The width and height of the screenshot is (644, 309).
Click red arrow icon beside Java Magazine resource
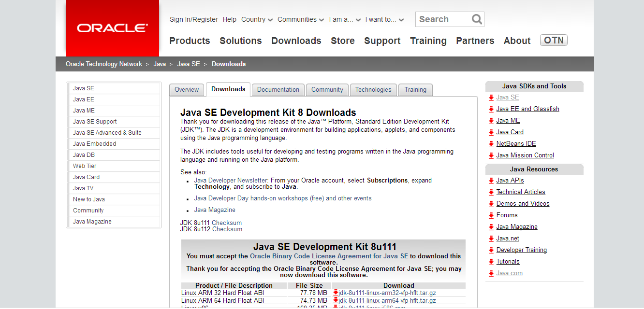(491, 227)
